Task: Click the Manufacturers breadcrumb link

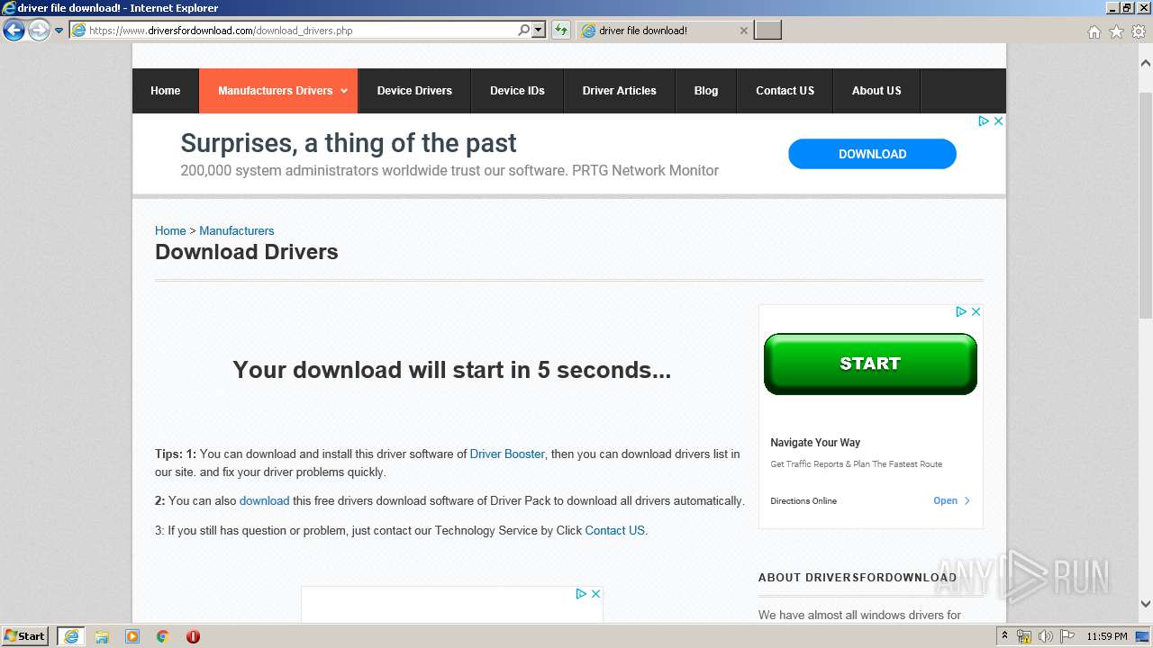Action: click(x=236, y=230)
